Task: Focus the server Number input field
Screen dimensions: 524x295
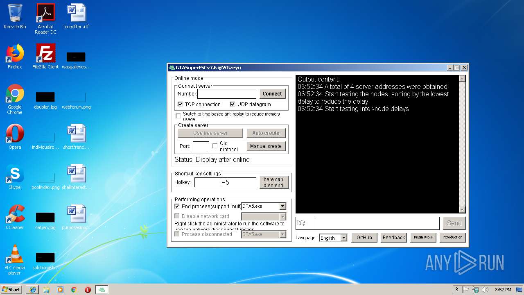Action: pos(227,94)
